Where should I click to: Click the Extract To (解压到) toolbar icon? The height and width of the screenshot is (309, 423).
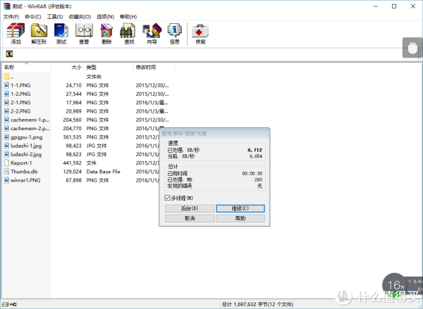tap(39, 33)
